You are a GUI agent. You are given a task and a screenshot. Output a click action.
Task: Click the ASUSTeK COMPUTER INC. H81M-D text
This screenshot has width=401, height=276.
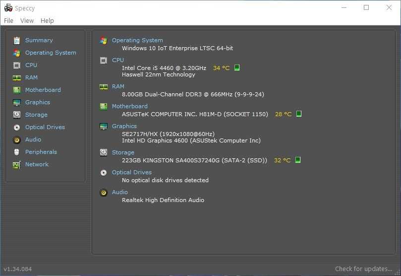[195, 114]
